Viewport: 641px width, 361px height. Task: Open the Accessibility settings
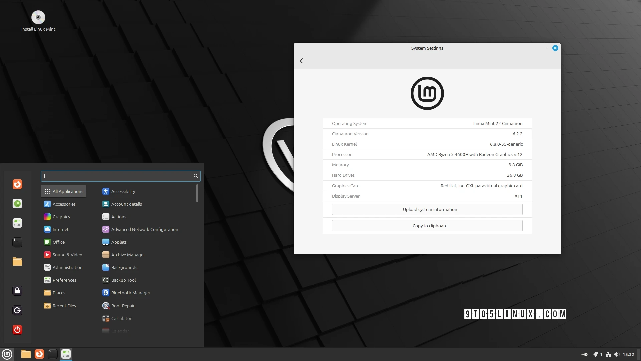pos(123,191)
